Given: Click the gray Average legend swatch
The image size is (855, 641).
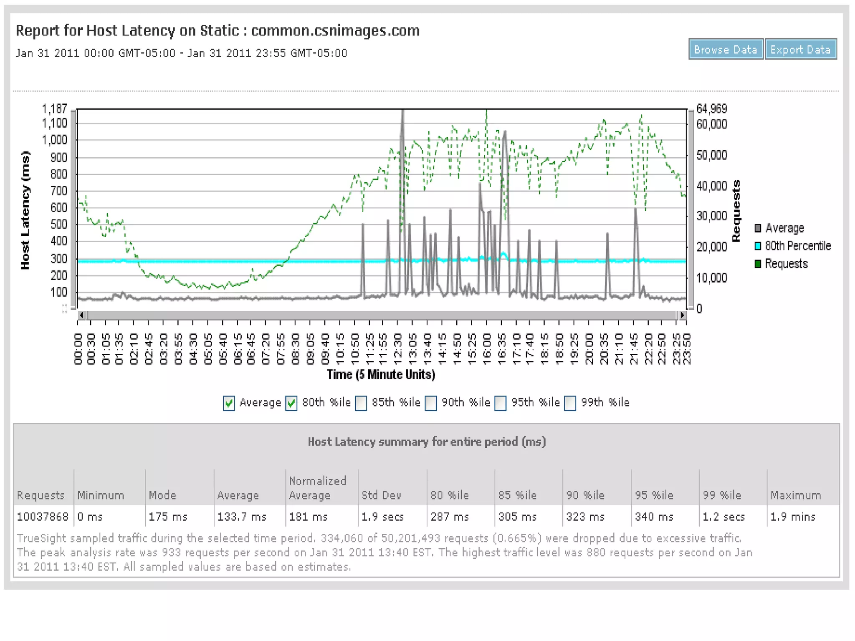Looking at the screenshot, I should point(758,228).
